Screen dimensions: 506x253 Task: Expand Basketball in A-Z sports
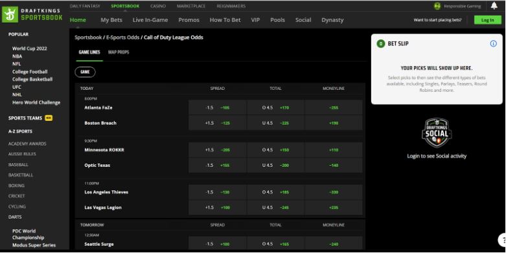click(x=21, y=175)
